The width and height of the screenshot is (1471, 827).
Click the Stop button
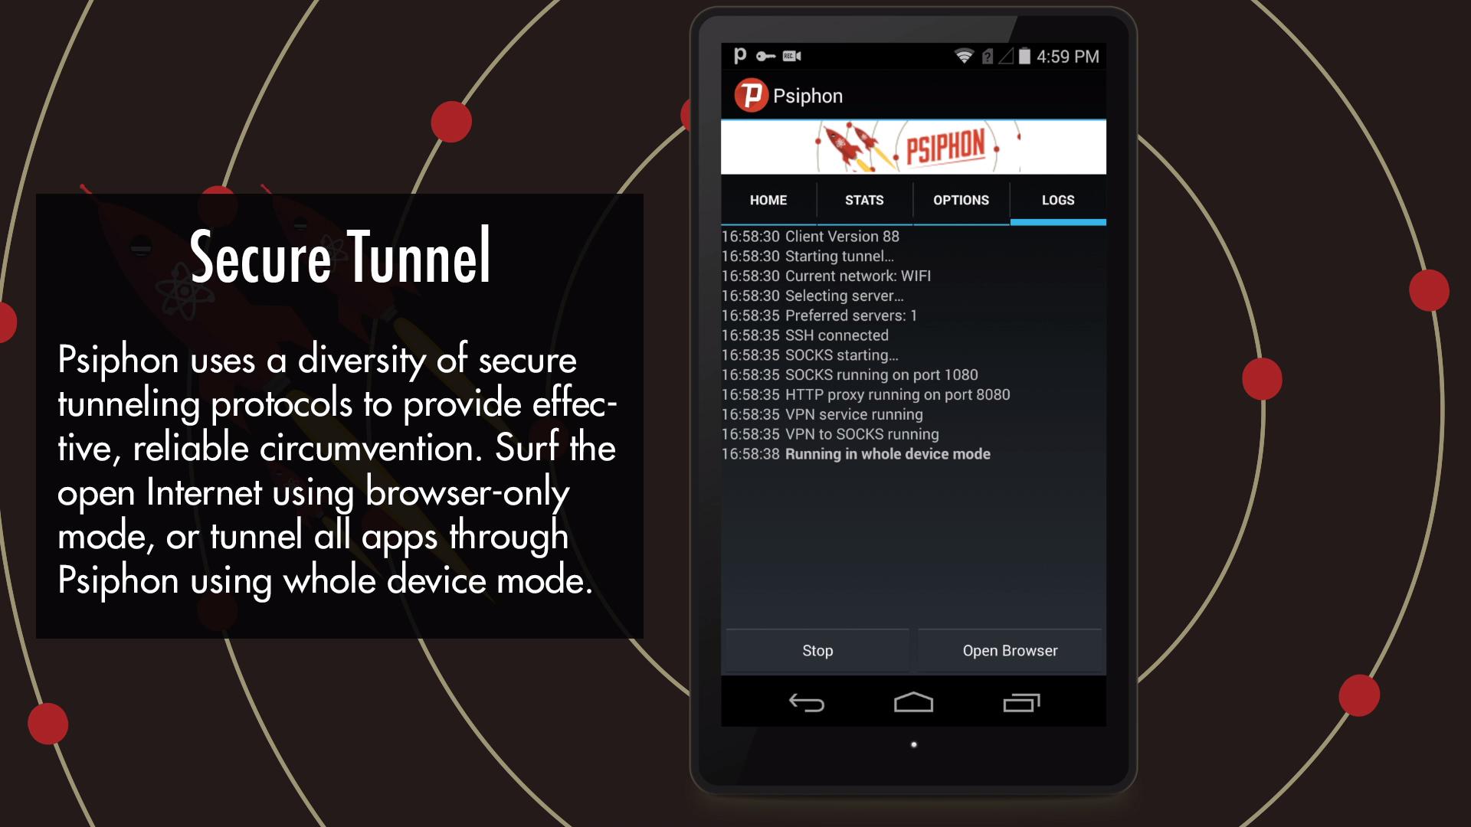click(x=816, y=650)
